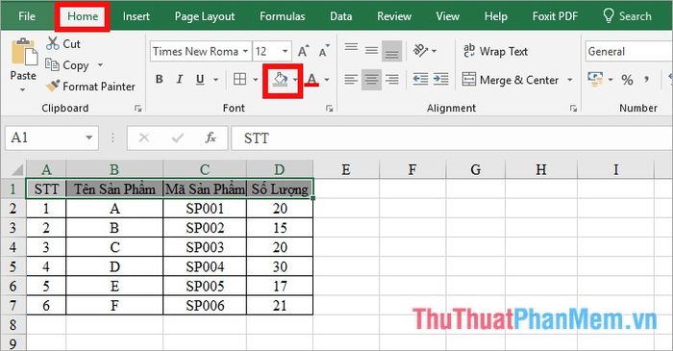
Task: Toggle Underline formatting
Action: click(200, 80)
